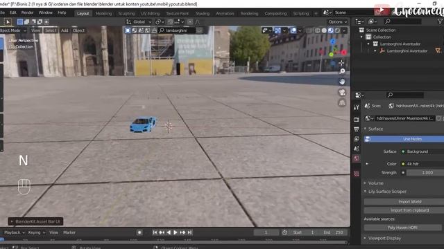
Task: Click the blue Z axis gizmo
Action: (x=333, y=41)
